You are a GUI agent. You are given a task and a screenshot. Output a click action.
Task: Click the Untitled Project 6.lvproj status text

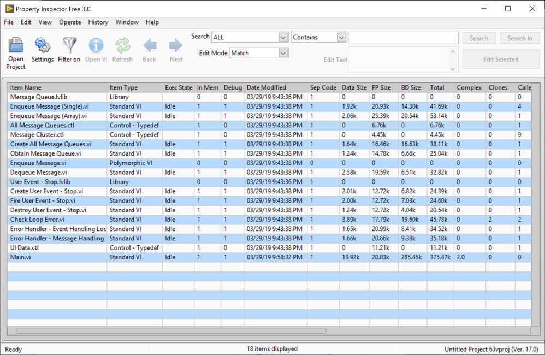[491, 349]
